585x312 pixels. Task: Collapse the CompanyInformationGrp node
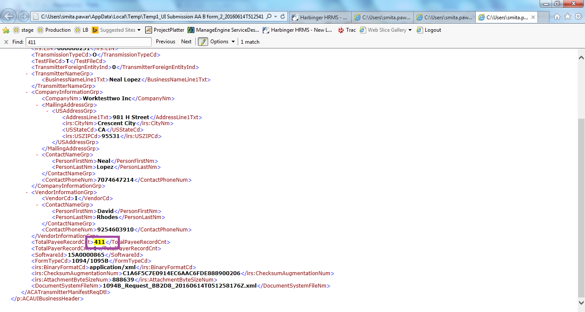[x=27, y=92]
